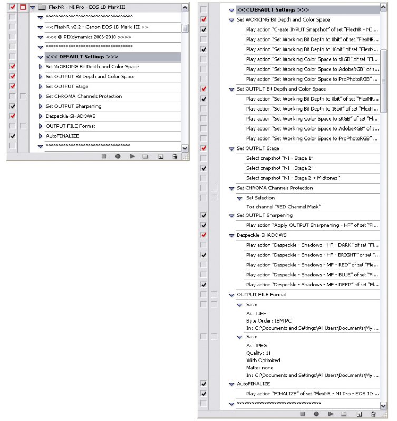Image resolution: width=397 pixels, height=421 pixels.
Task: Select Set OUTPUT Sharpening in left panel
Action: [113, 106]
